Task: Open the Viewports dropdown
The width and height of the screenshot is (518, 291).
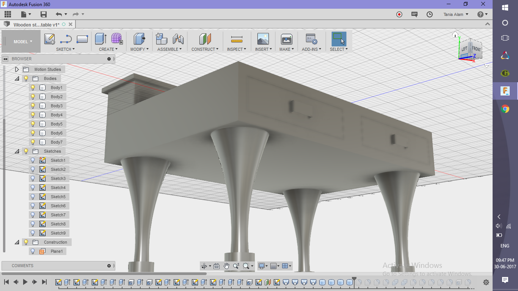Action: click(287, 266)
